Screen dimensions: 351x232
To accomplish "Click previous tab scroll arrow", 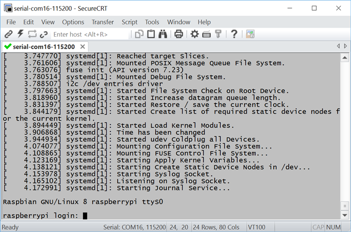I will [x=338, y=46].
